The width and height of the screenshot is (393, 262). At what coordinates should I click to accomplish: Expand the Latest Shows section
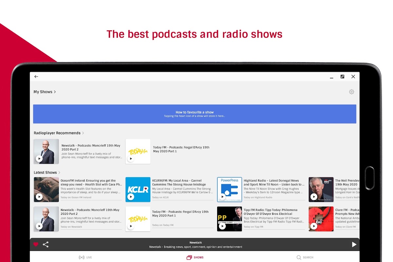(47, 173)
